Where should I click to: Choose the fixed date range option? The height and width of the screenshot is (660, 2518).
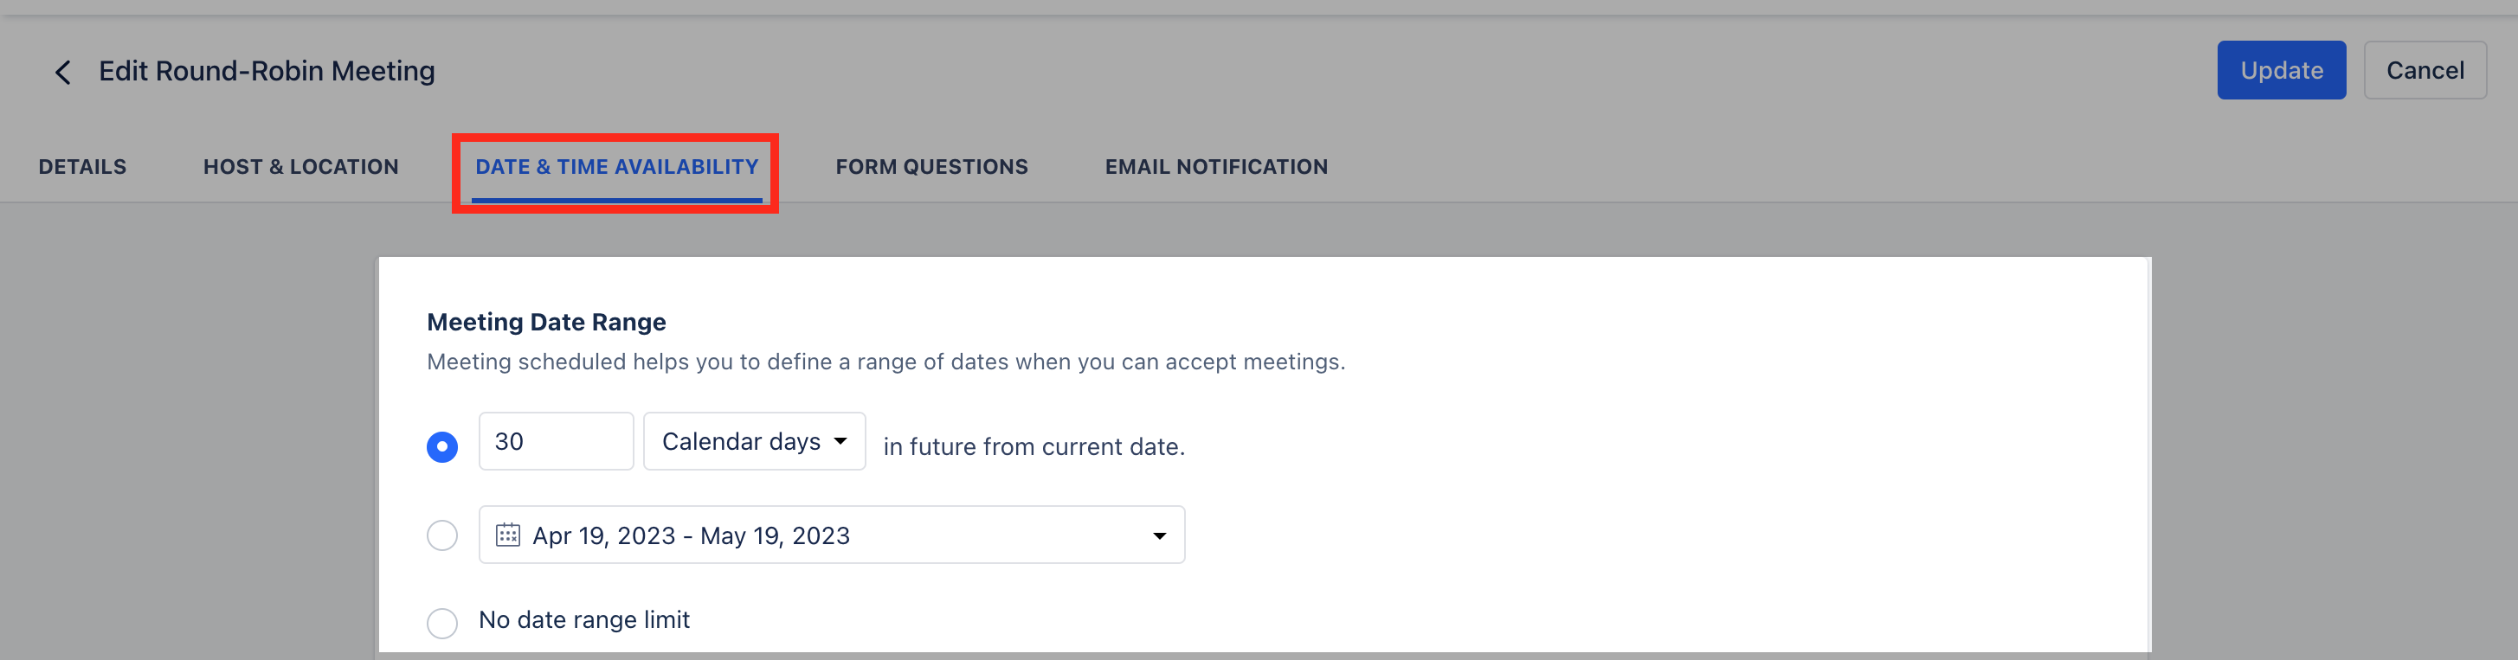tap(441, 535)
